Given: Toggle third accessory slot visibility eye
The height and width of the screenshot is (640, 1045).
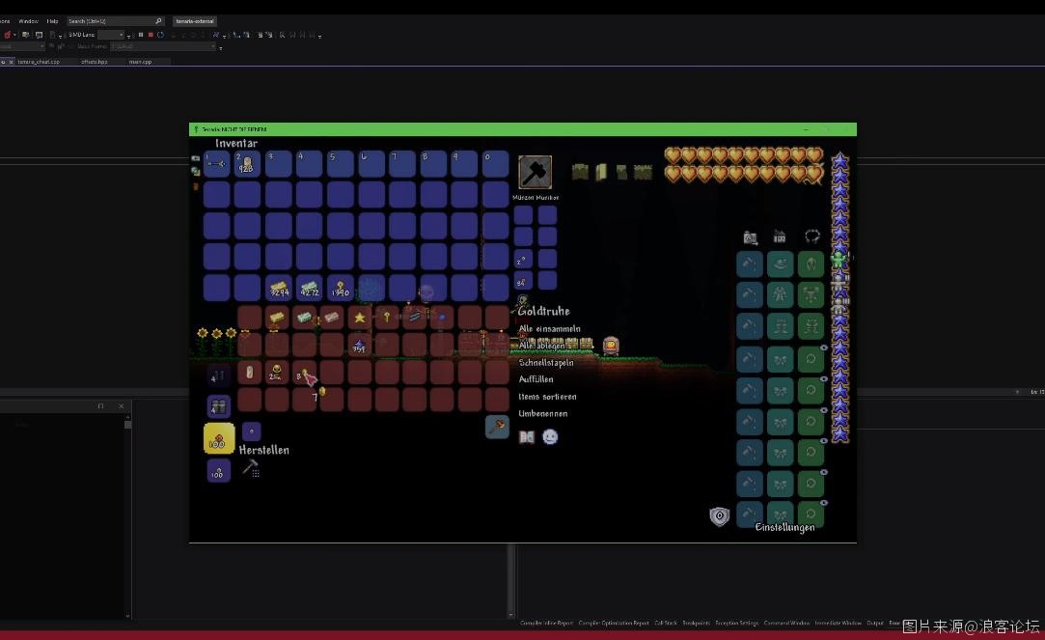Looking at the screenshot, I should [x=824, y=410].
